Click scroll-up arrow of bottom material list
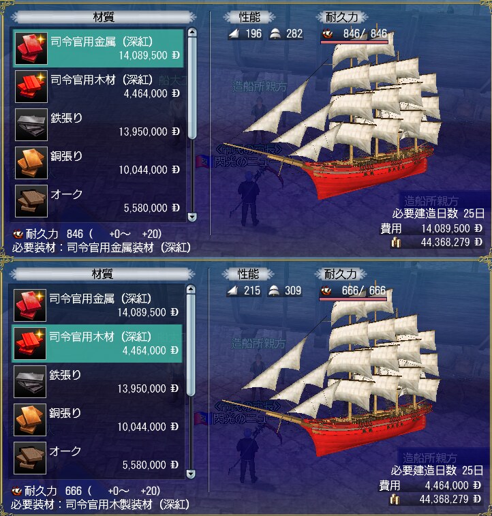This screenshot has width=492, height=516. point(191,289)
